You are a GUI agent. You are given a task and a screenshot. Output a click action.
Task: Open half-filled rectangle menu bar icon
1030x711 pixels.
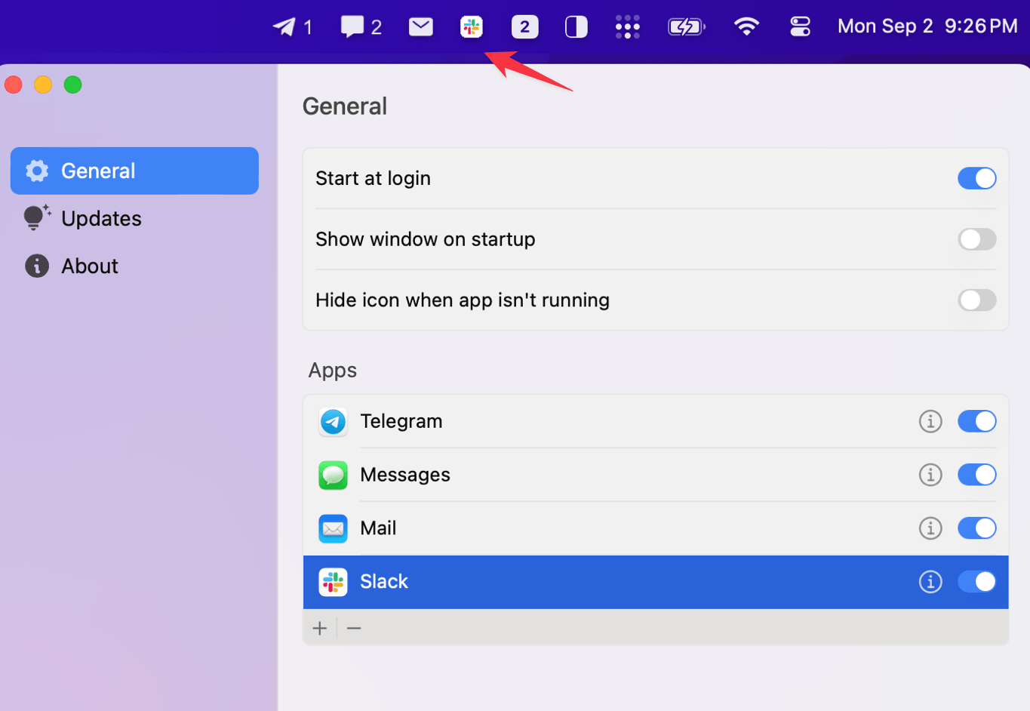pos(576,27)
